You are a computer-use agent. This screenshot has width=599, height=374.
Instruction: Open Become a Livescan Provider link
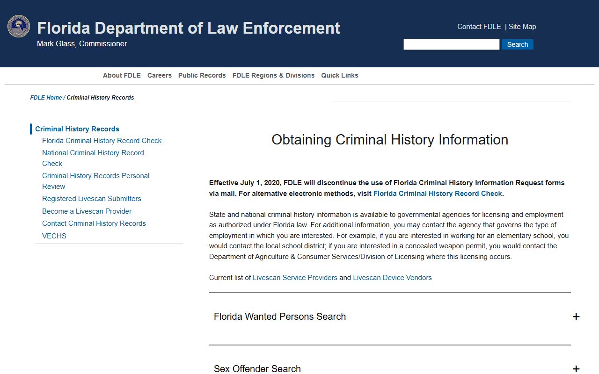[87, 211]
